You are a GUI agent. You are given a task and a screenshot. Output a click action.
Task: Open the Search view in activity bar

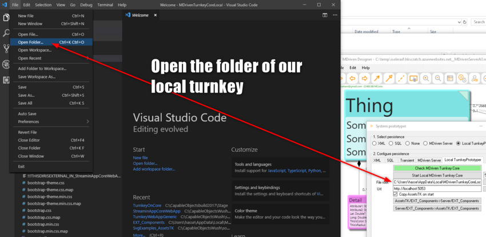pos(6,33)
